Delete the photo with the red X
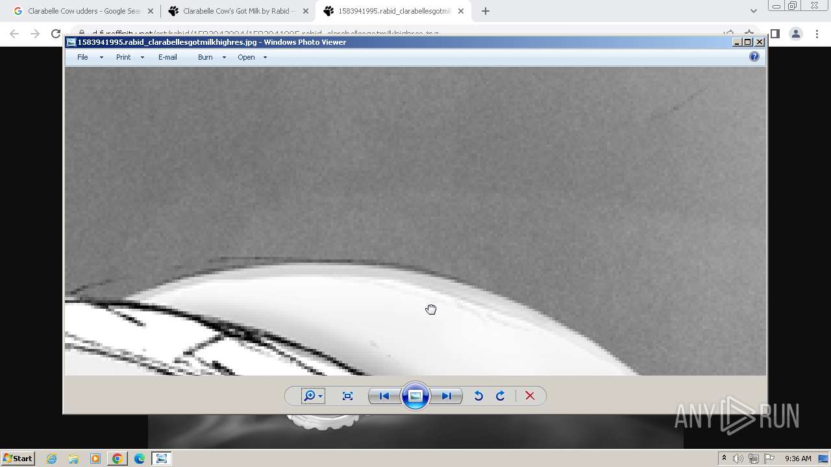The height and width of the screenshot is (467, 831). tap(530, 396)
